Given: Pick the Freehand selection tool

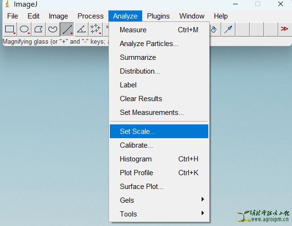Looking at the screenshot, I should pos(53,29).
